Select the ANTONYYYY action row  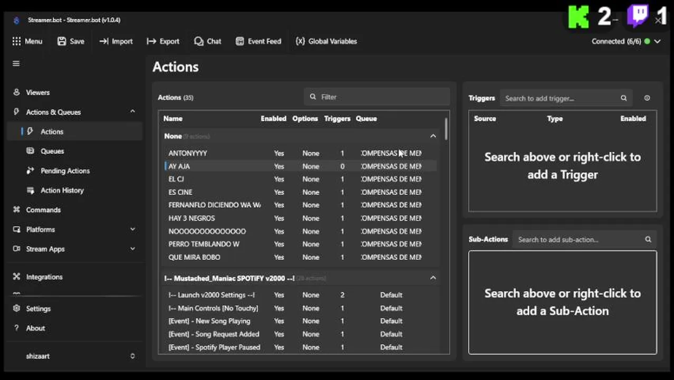300,153
